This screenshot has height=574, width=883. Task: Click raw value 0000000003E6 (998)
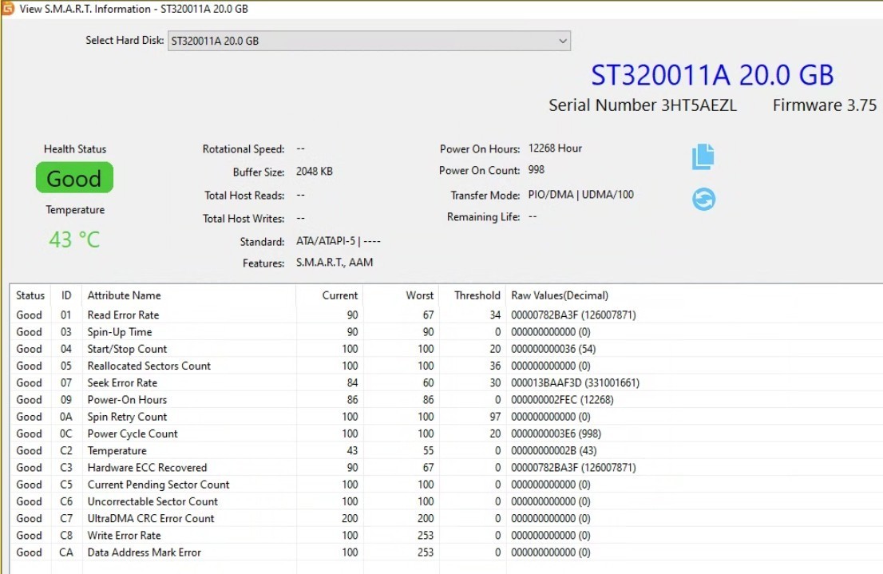click(556, 433)
